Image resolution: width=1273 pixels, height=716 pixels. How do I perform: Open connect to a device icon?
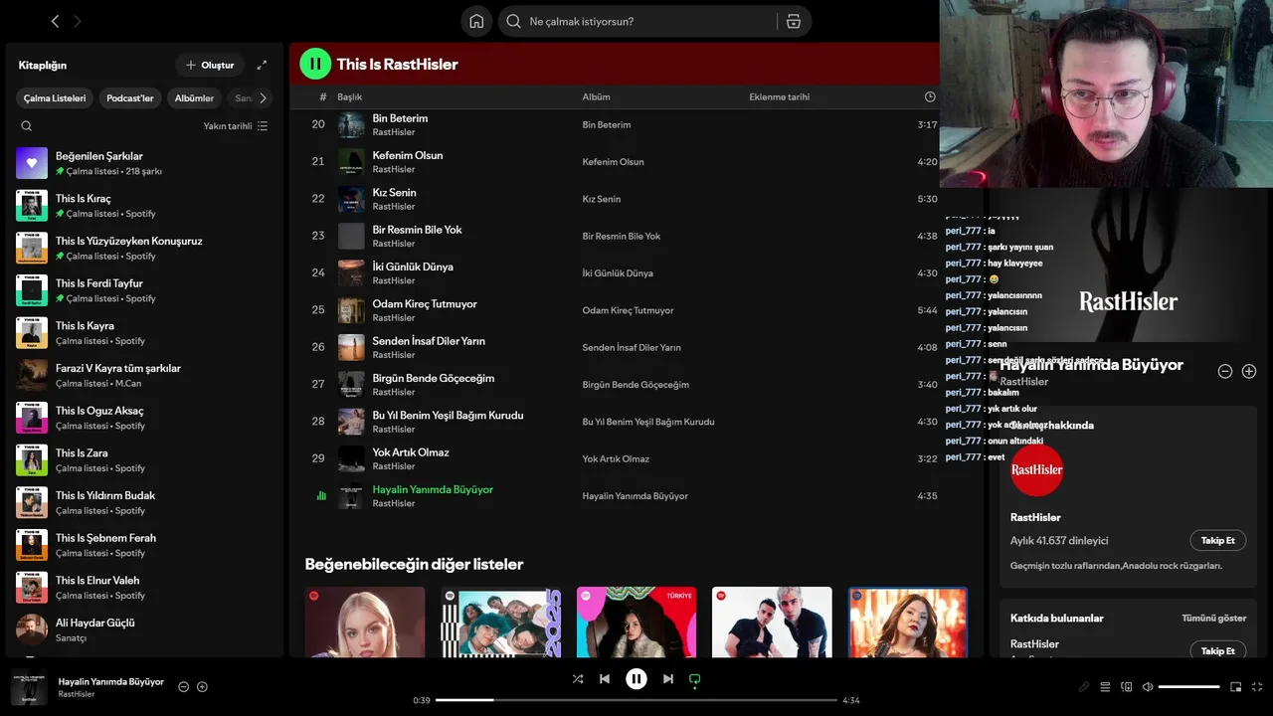1127,687
